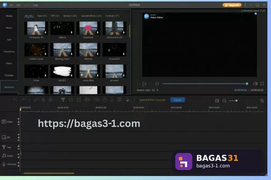Click the Export button
This screenshot has height=180, width=271.
(x=178, y=100)
